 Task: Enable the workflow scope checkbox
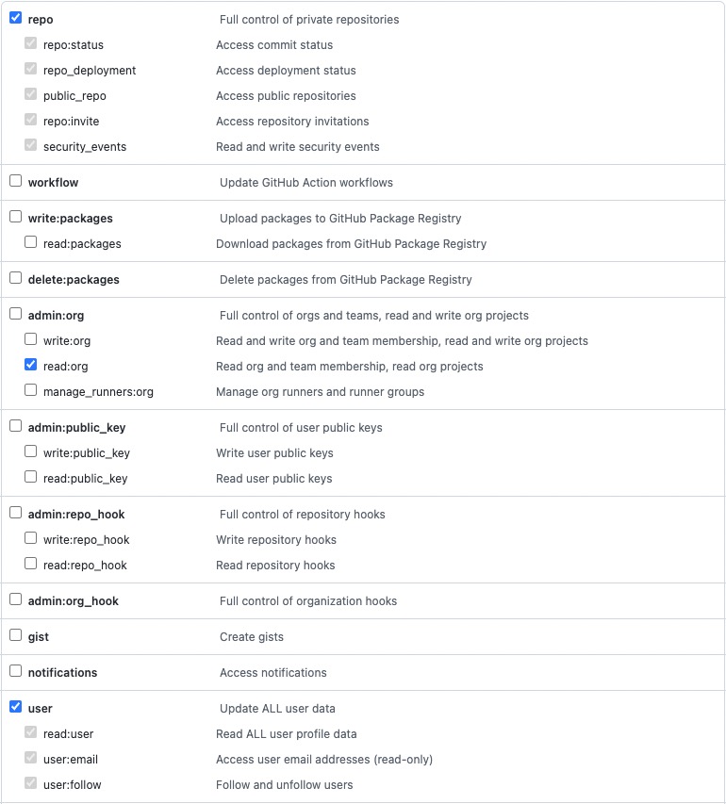pos(15,181)
